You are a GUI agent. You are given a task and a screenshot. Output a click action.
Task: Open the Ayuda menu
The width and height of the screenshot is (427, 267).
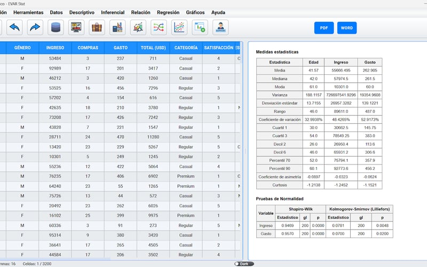(x=218, y=12)
